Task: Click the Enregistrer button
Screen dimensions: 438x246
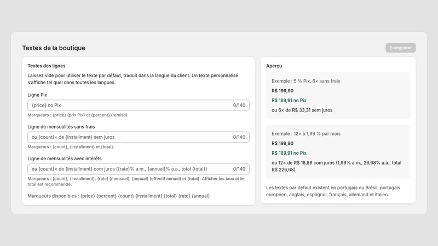Action: coord(401,48)
